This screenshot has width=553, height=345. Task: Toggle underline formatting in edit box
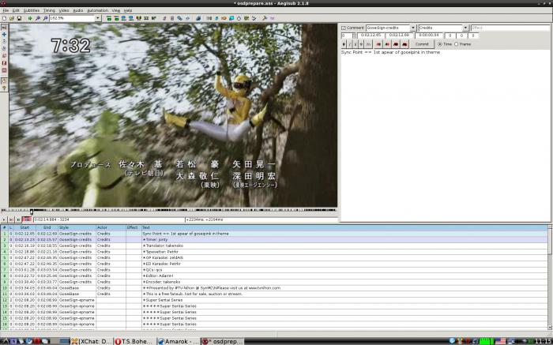[x=355, y=44]
